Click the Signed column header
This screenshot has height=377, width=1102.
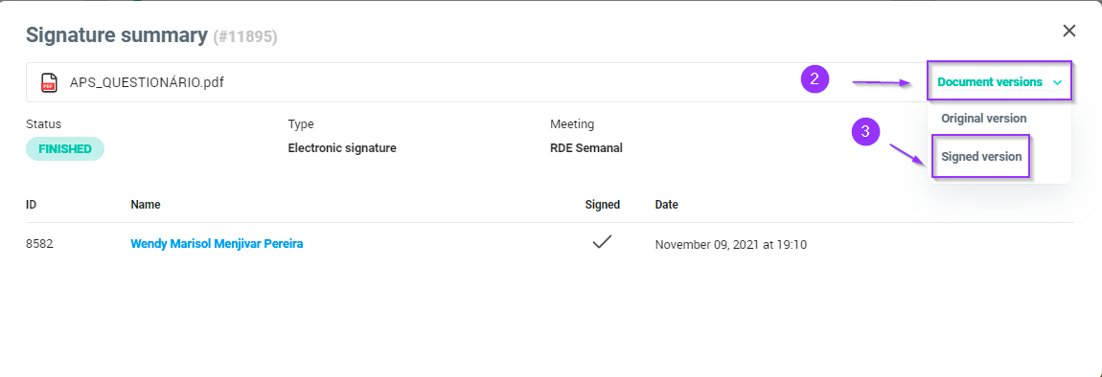603,205
